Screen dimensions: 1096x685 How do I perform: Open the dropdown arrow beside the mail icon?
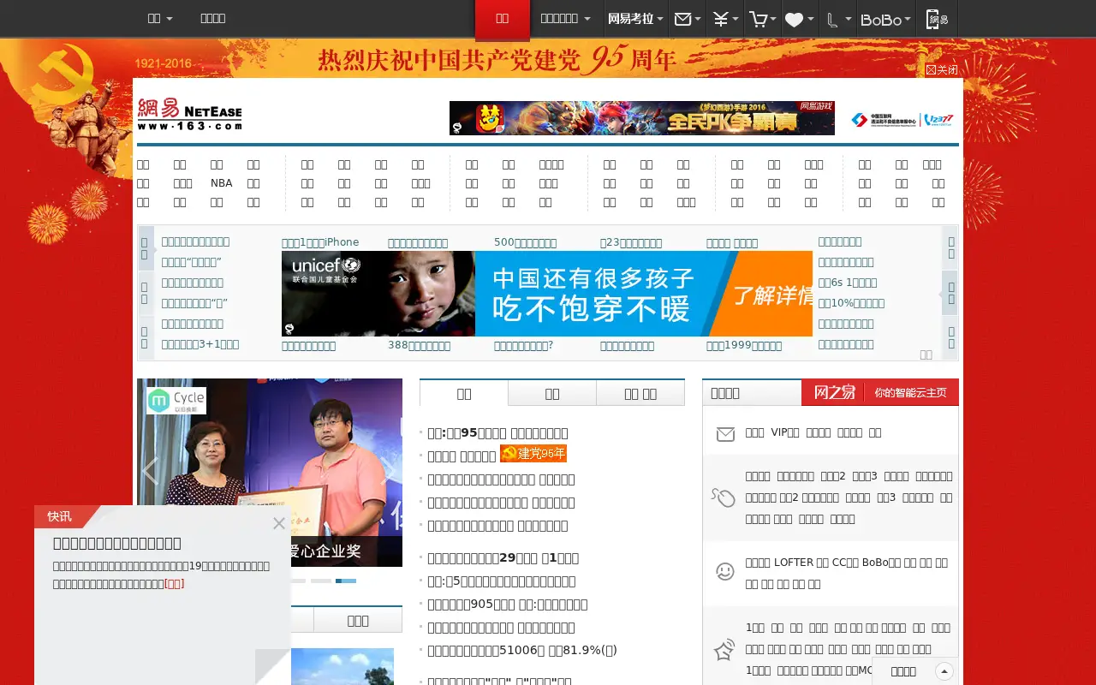(698, 19)
